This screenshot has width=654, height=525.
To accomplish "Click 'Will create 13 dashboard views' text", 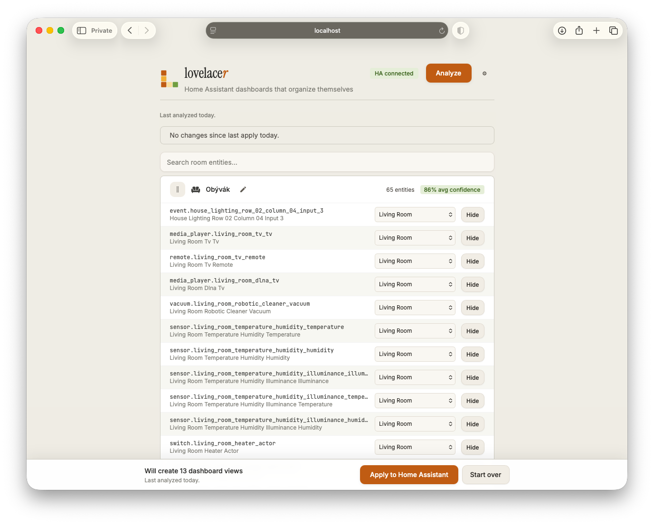I will [194, 471].
